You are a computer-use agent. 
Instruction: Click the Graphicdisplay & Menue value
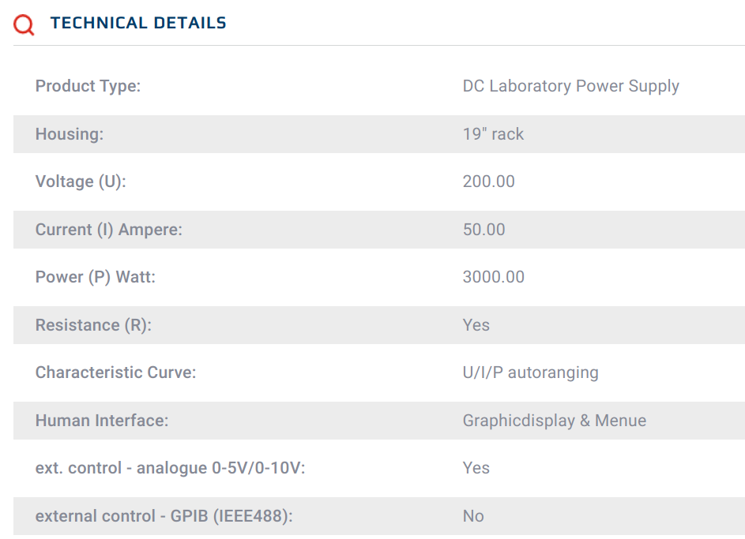coord(555,421)
